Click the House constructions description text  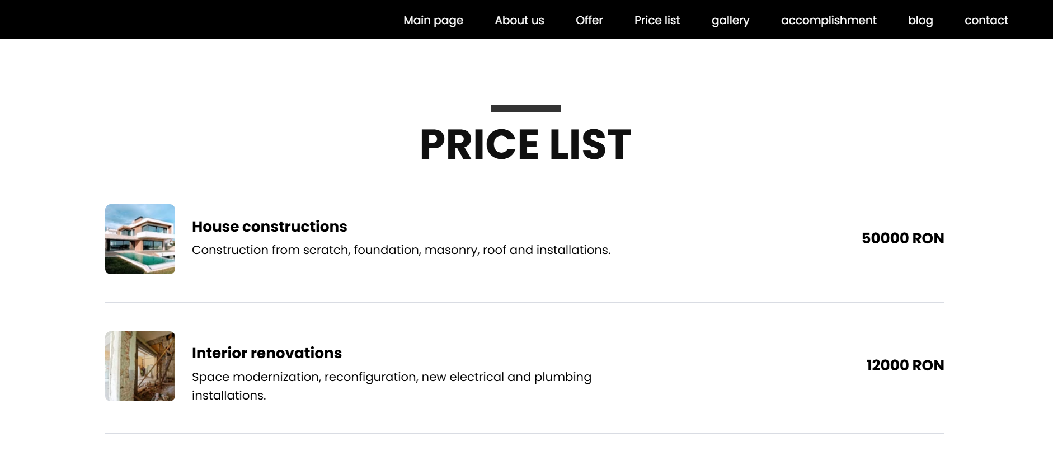point(401,250)
